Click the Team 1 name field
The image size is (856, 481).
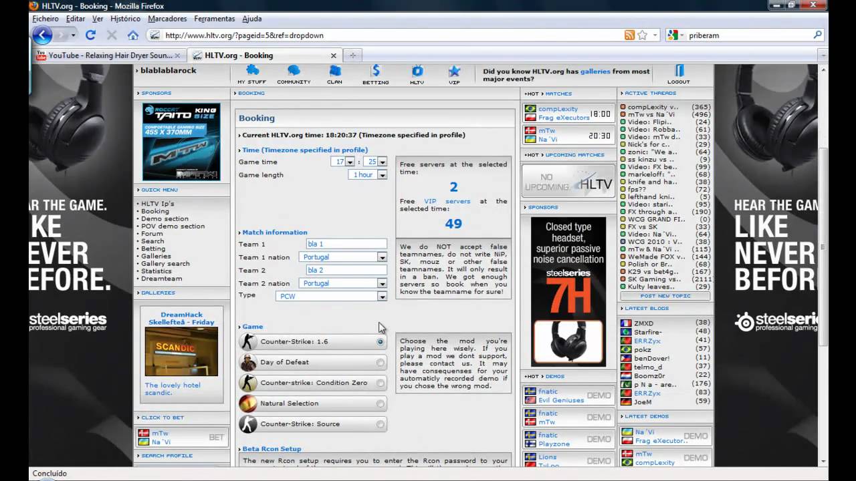click(x=346, y=244)
